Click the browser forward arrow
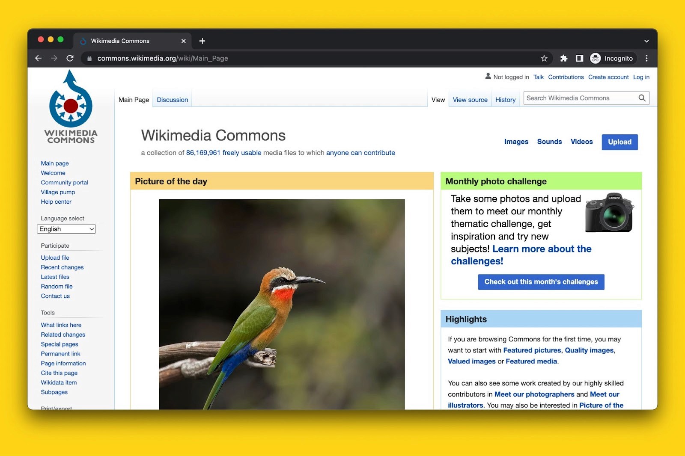This screenshot has height=456, width=685. 54,58
